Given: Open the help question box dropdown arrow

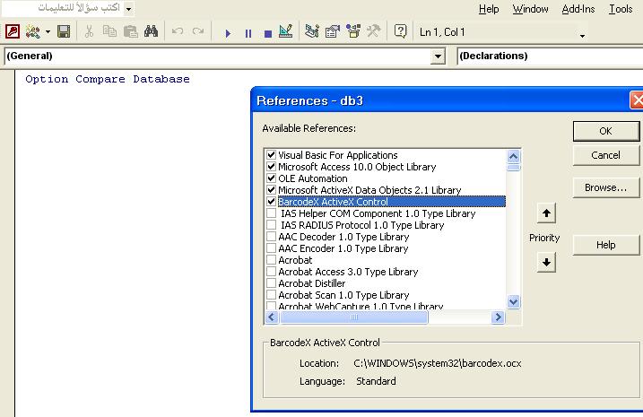Looking at the screenshot, I should [x=129, y=8].
